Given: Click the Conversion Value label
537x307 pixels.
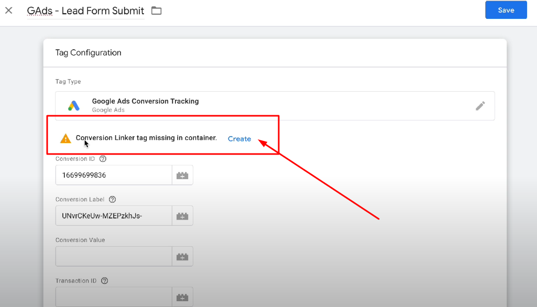Looking at the screenshot, I should pos(80,240).
